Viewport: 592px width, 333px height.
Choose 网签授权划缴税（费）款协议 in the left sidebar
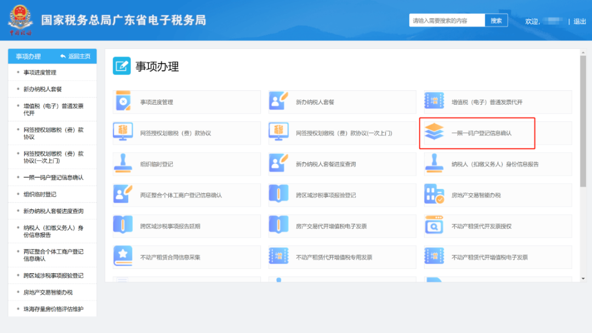pos(53,133)
